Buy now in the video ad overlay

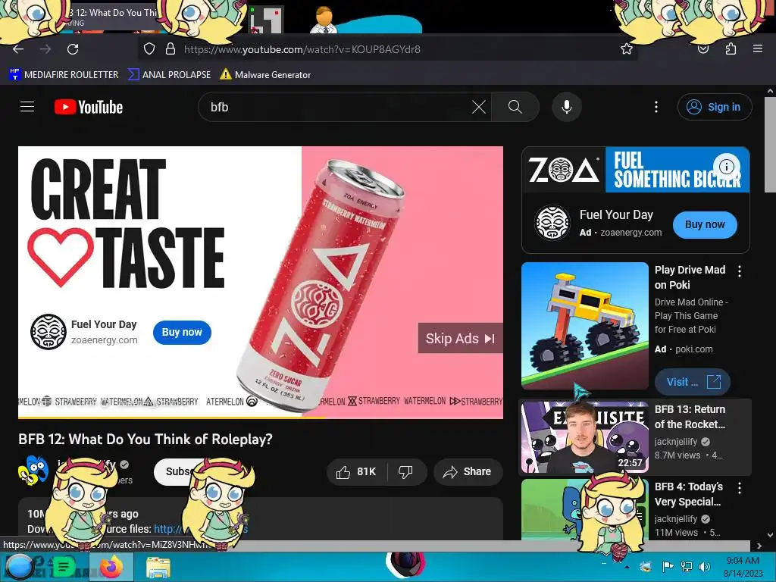point(182,333)
